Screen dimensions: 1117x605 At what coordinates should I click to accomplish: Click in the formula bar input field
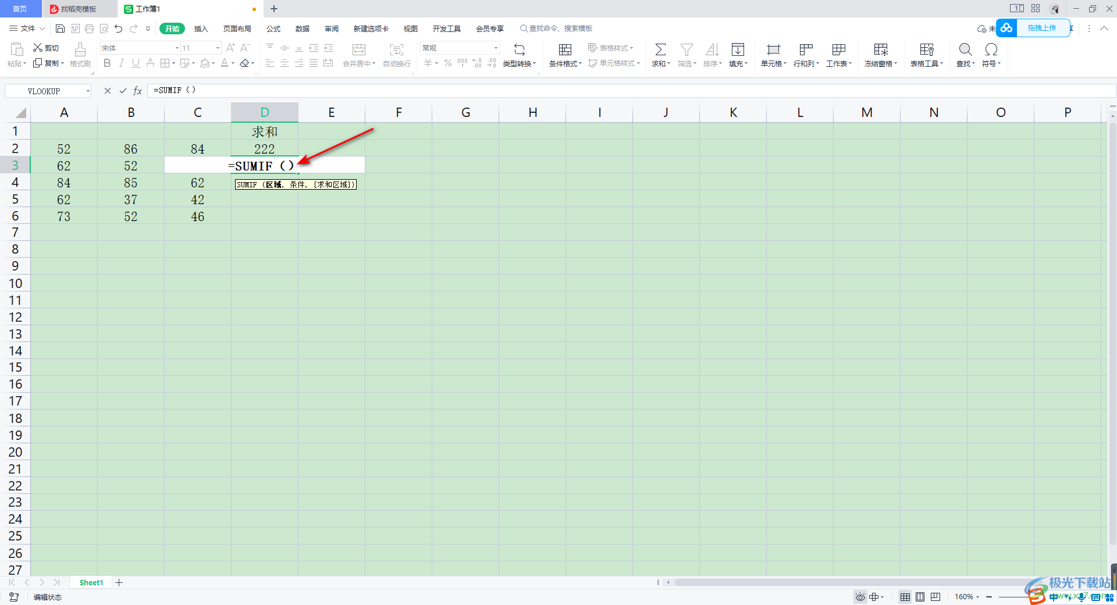(631, 91)
